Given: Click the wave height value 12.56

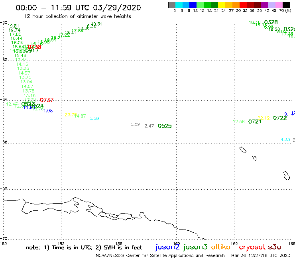Looking at the screenshot, I should 239,122.
